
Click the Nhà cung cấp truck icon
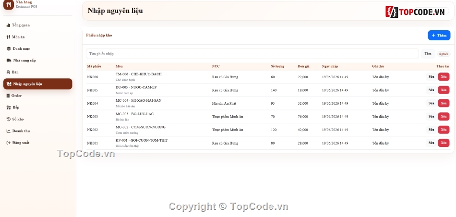(x=9, y=60)
